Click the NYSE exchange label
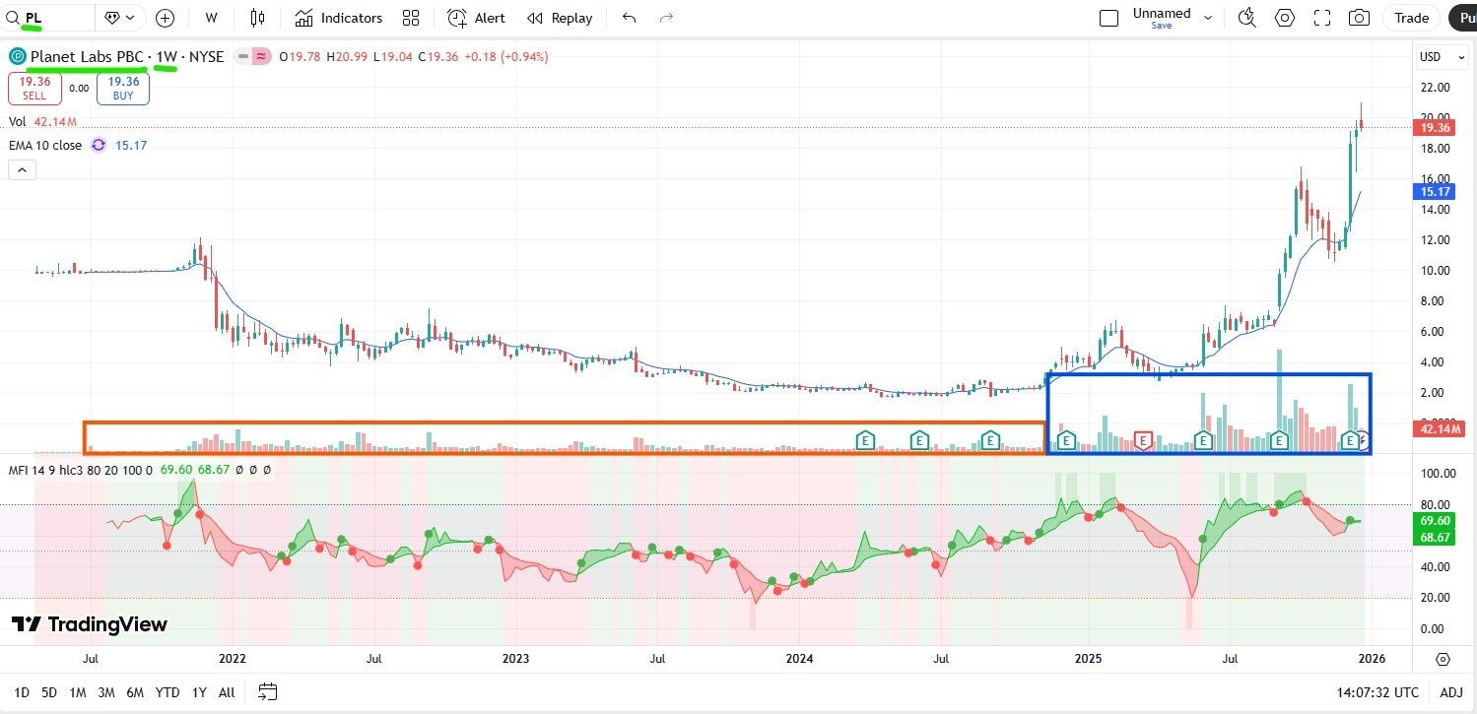The image size is (1477, 714). 206,56
